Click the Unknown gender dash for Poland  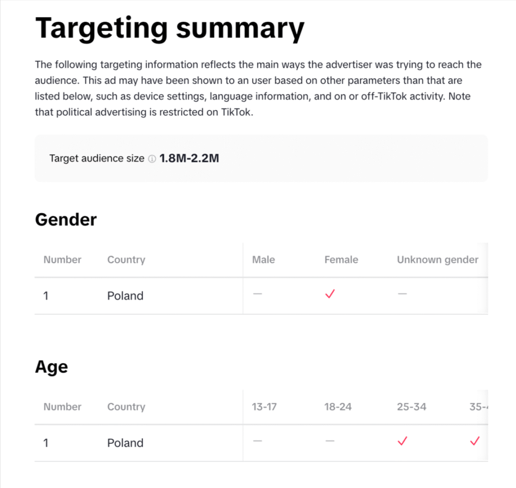pyautogui.click(x=402, y=294)
